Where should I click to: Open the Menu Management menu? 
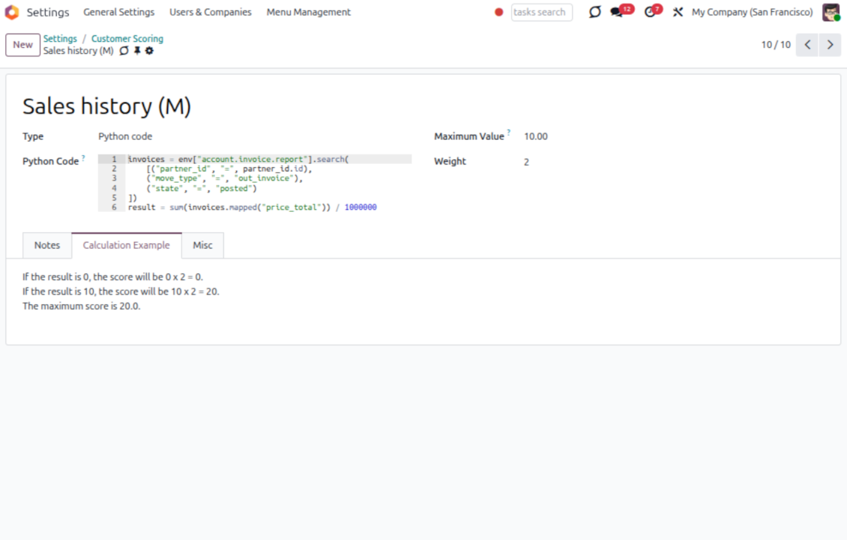tap(308, 12)
